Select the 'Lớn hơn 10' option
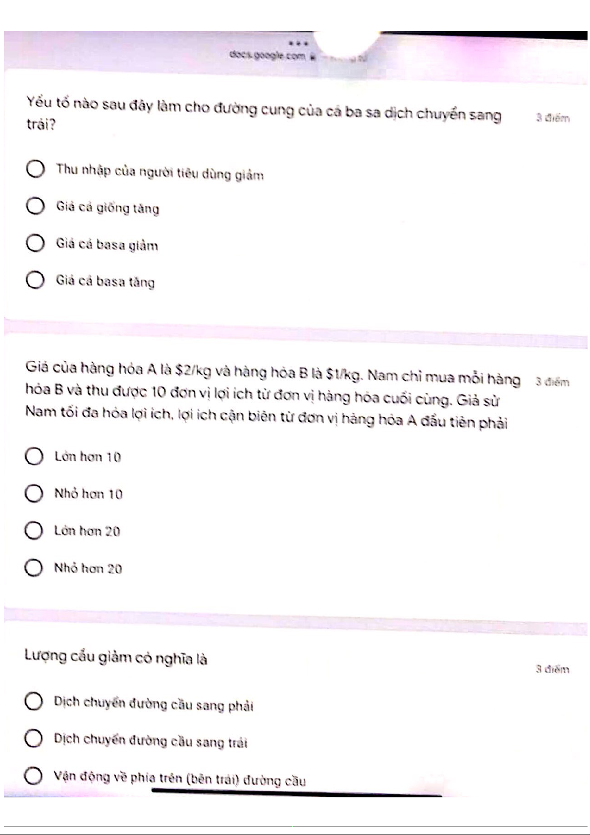Viewport: 590px width, 835px height. click(34, 456)
